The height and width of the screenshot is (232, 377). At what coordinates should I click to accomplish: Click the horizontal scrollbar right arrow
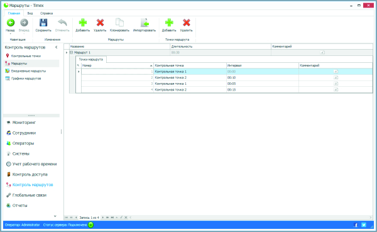[x=371, y=218]
